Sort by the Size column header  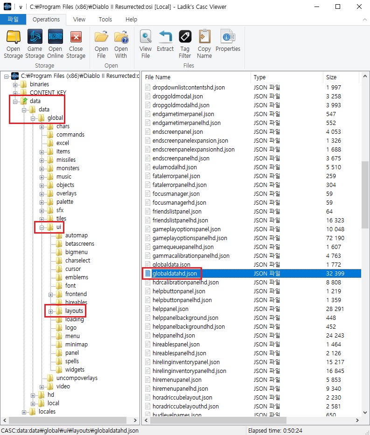click(341, 77)
